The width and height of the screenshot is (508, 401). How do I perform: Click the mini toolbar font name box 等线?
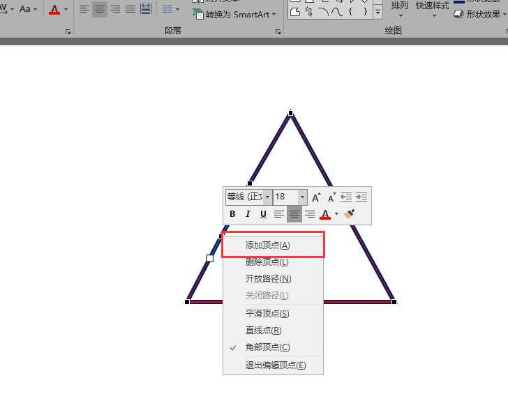[245, 197]
